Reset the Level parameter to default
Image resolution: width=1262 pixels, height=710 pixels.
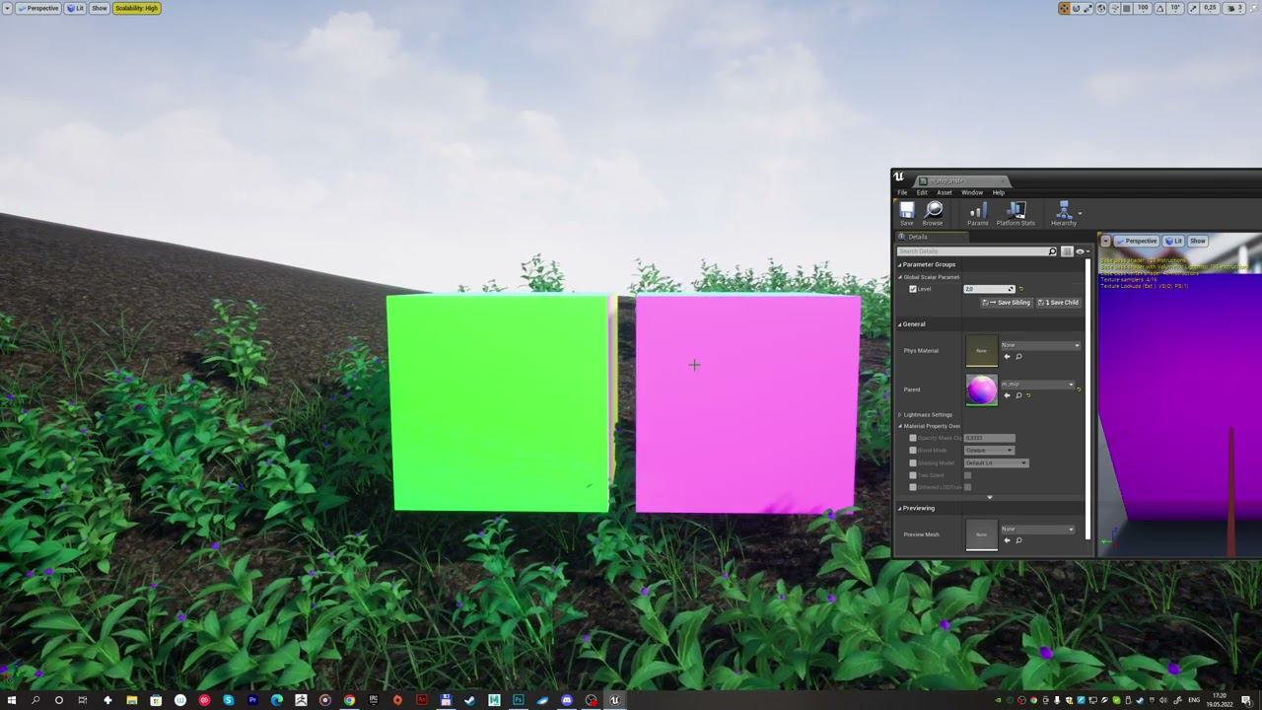tap(1021, 289)
